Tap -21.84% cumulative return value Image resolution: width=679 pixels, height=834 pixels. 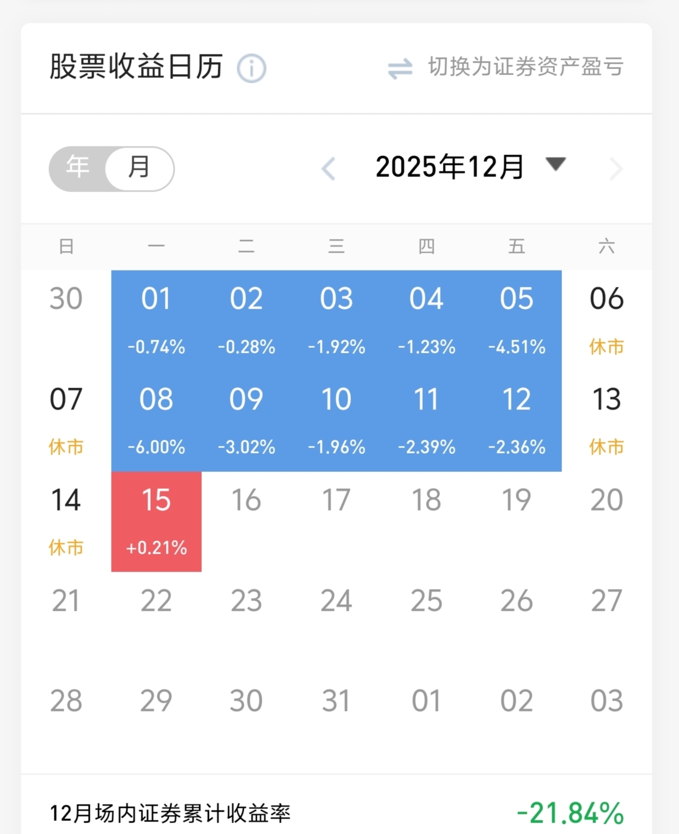tap(570, 813)
